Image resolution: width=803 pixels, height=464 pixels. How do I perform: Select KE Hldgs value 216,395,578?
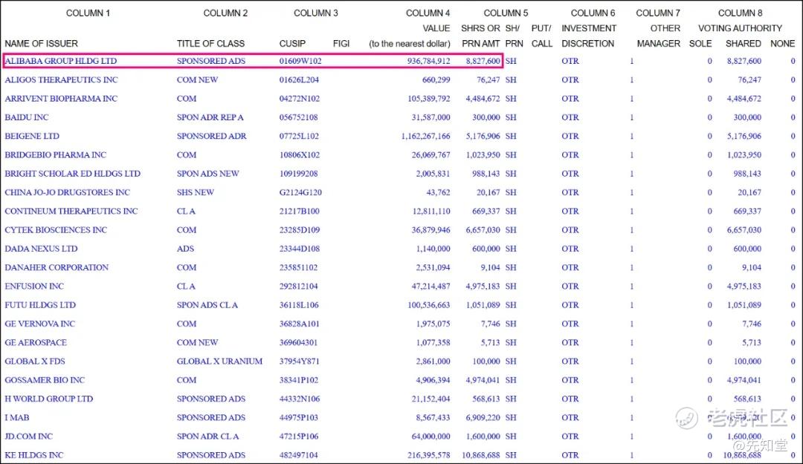(429, 455)
